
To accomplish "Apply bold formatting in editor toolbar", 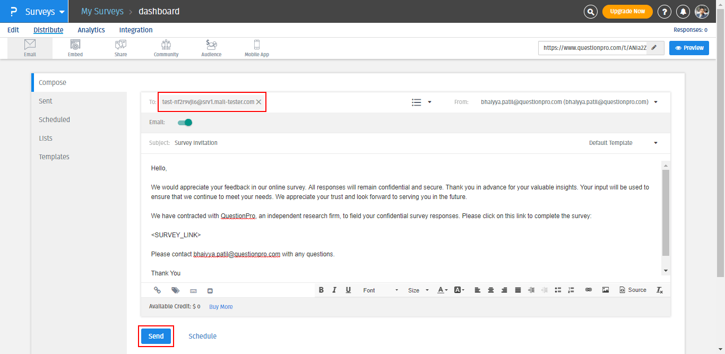I will pos(321,290).
